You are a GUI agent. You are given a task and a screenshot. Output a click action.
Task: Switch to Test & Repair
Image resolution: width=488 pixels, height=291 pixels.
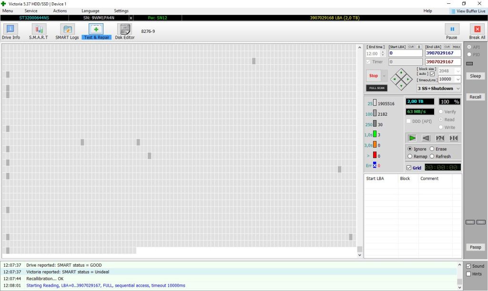(x=96, y=32)
